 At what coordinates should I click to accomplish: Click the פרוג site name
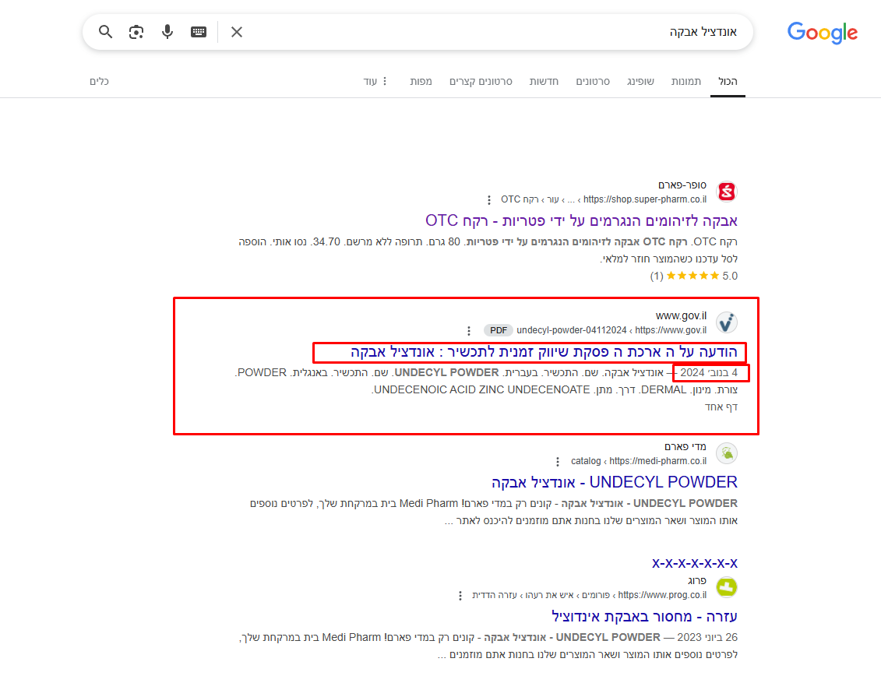click(x=697, y=580)
